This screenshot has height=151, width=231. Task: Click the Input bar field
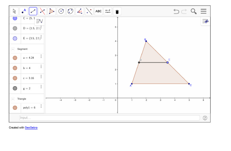tap(109, 118)
